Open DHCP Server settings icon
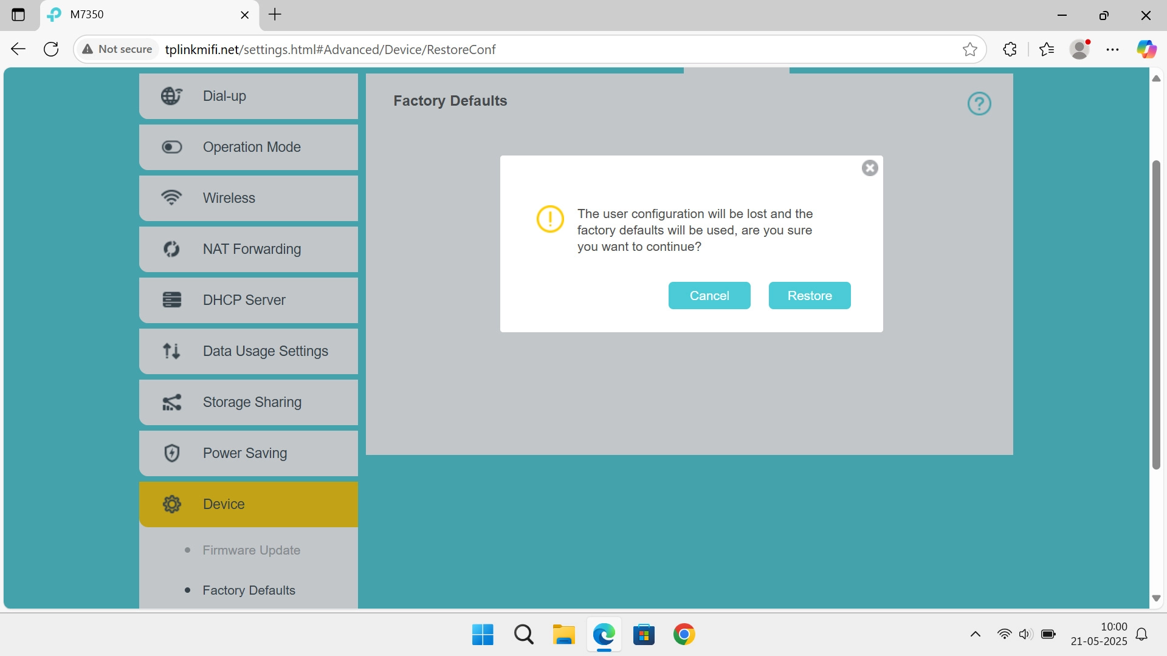 pyautogui.click(x=171, y=299)
